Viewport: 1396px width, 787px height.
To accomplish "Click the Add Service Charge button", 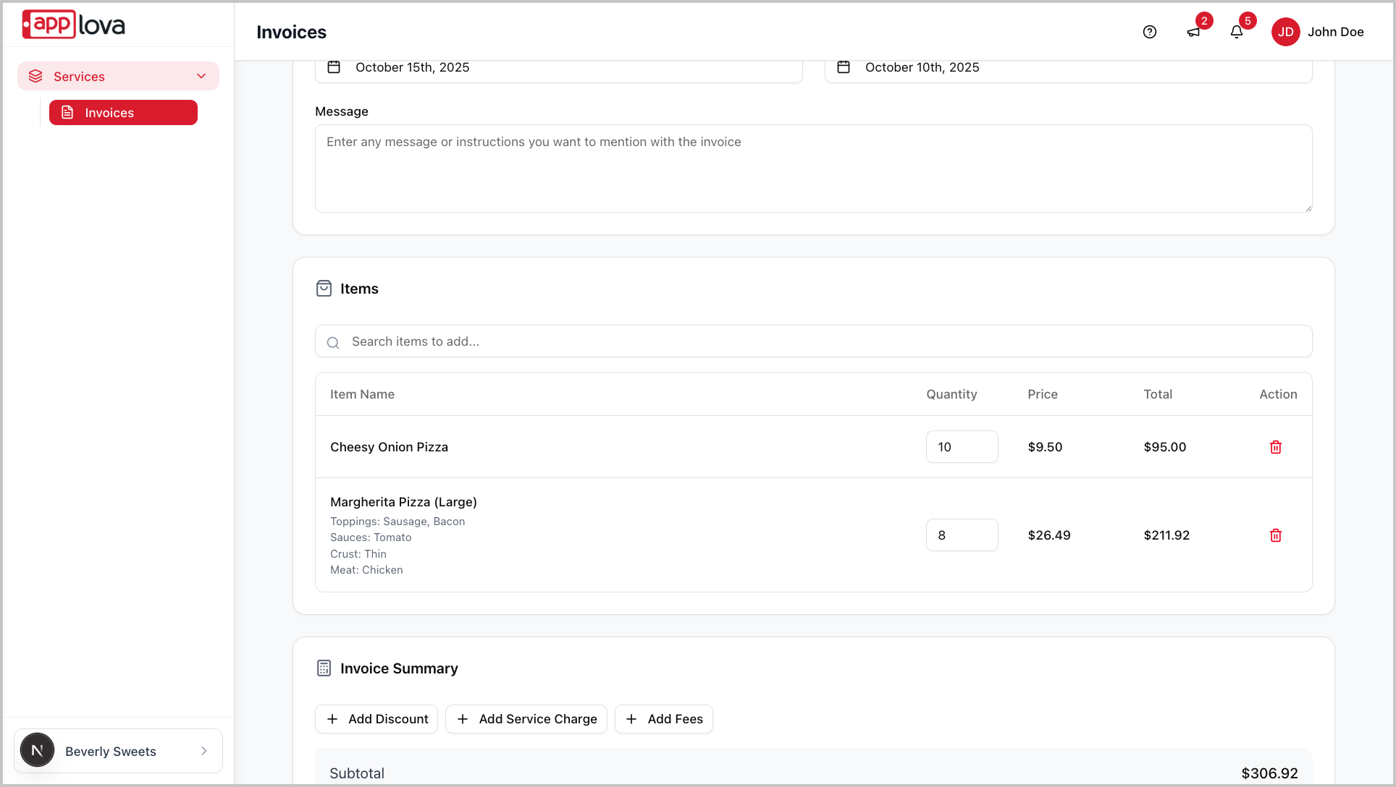I will (526, 719).
